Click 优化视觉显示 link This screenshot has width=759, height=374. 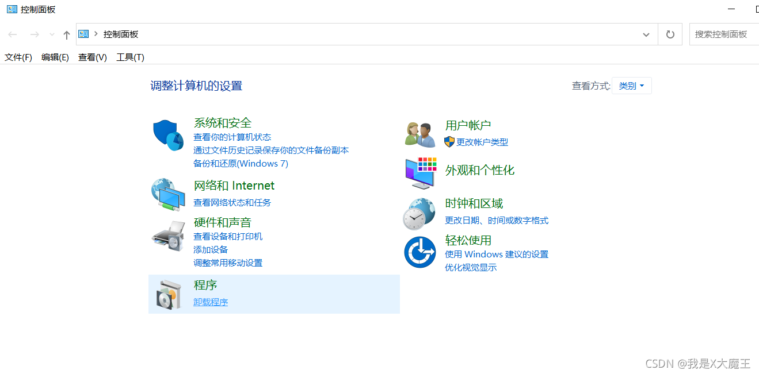[471, 267]
